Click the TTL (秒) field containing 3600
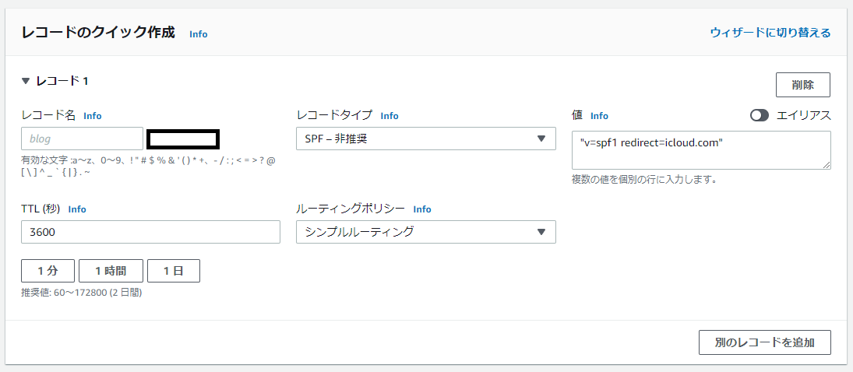This screenshot has height=372, width=853. coord(150,232)
